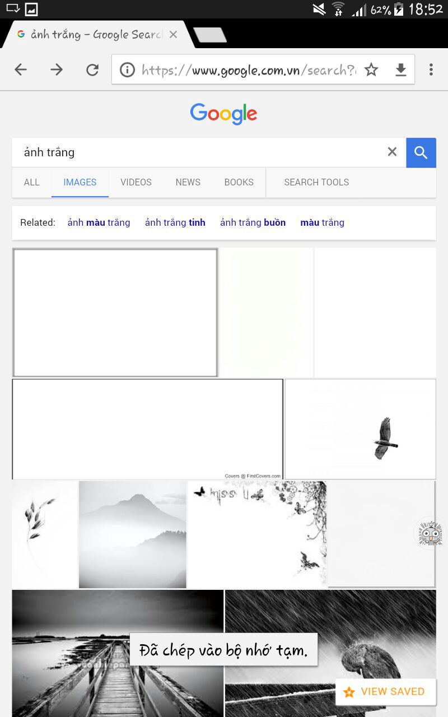448x717 pixels.
Task: Open the flying bird image thumbnail
Action: tap(361, 429)
